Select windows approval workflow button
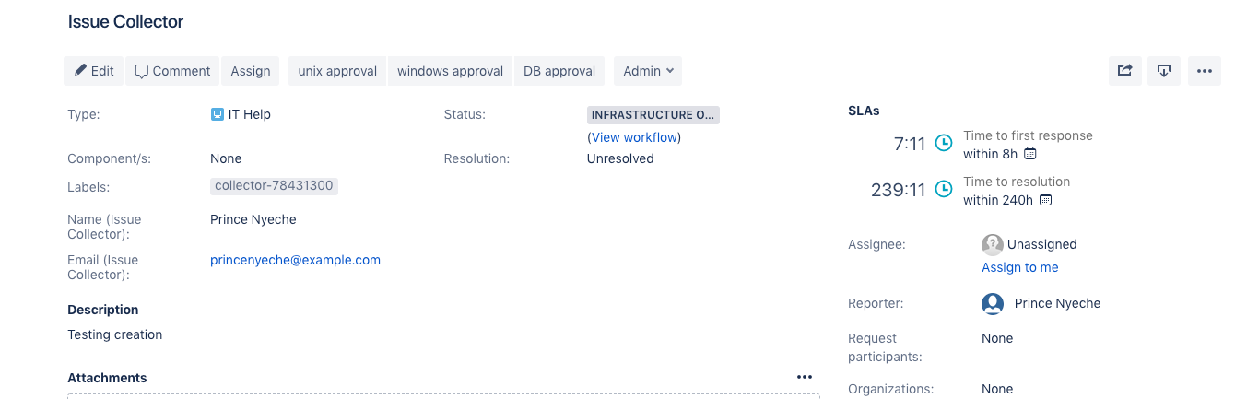The height and width of the screenshot is (399, 1247). tap(450, 71)
